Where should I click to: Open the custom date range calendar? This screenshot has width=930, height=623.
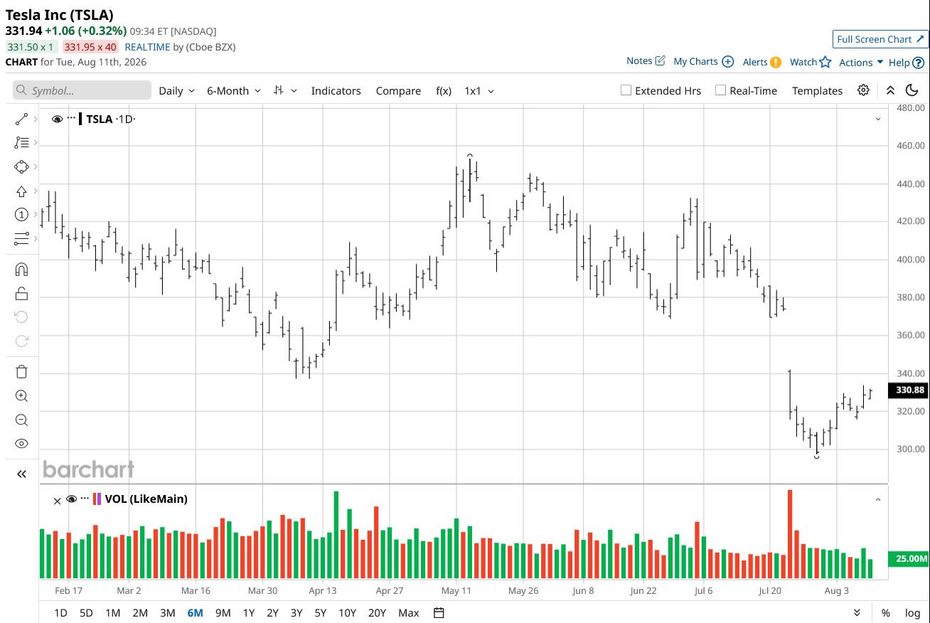[x=439, y=613]
